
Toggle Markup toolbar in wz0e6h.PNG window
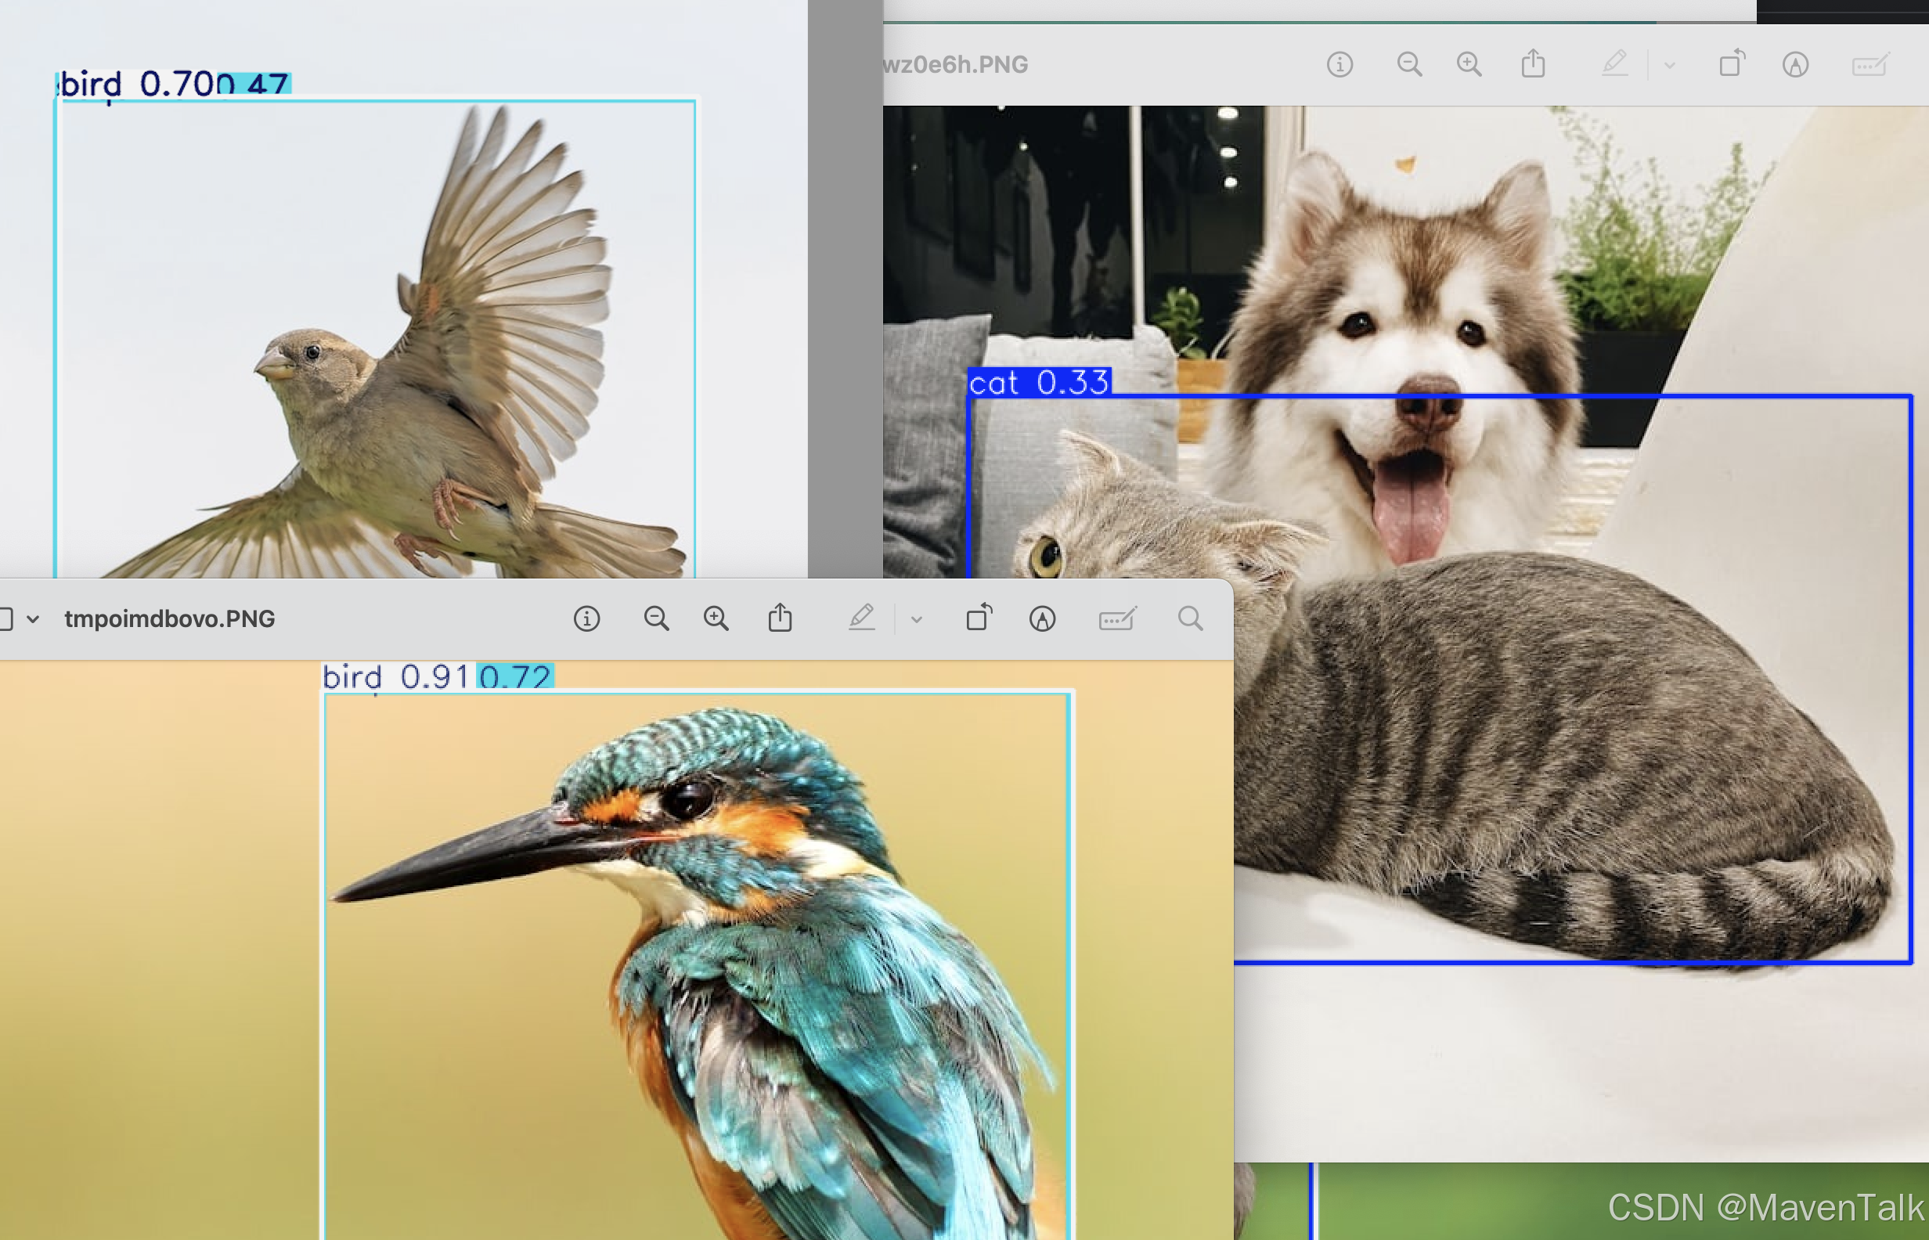coord(1795,64)
